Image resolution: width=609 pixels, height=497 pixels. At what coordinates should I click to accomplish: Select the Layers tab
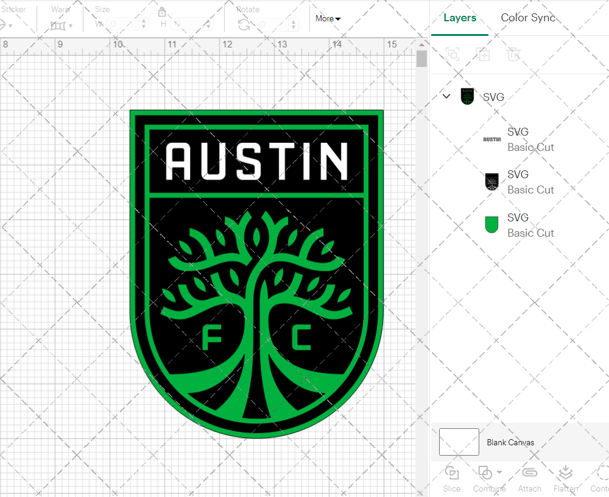(x=460, y=18)
